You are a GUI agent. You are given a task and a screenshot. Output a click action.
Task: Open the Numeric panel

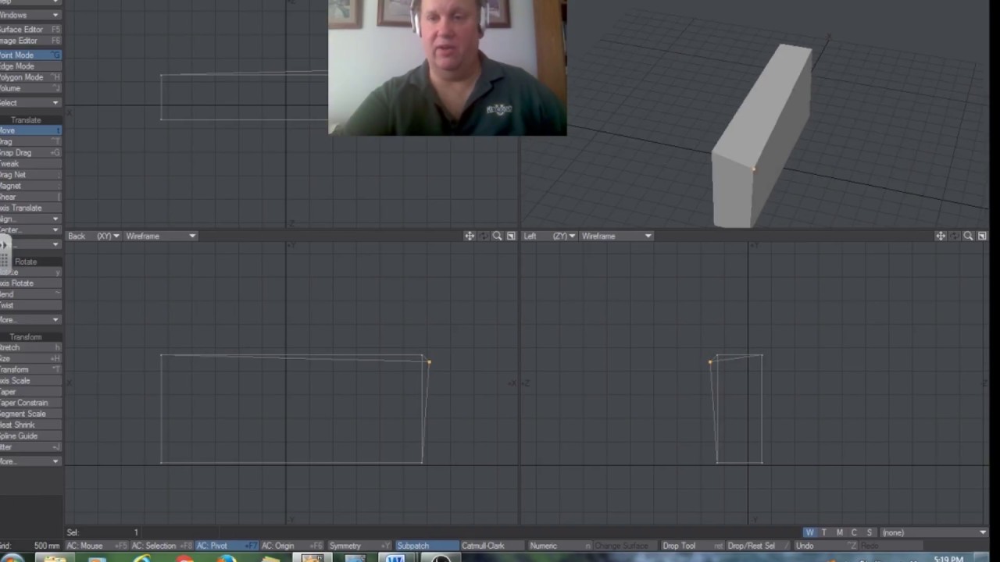coord(559,546)
